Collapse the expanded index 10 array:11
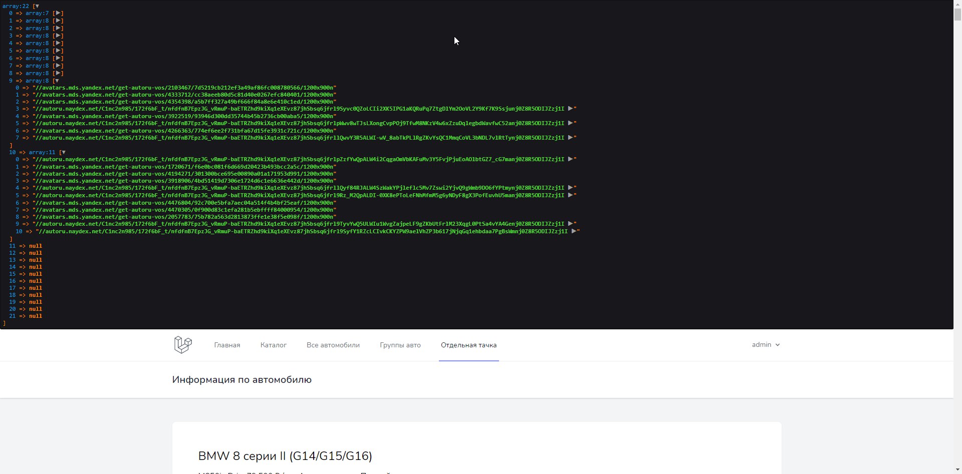 pyautogui.click(x=63, y=152)
